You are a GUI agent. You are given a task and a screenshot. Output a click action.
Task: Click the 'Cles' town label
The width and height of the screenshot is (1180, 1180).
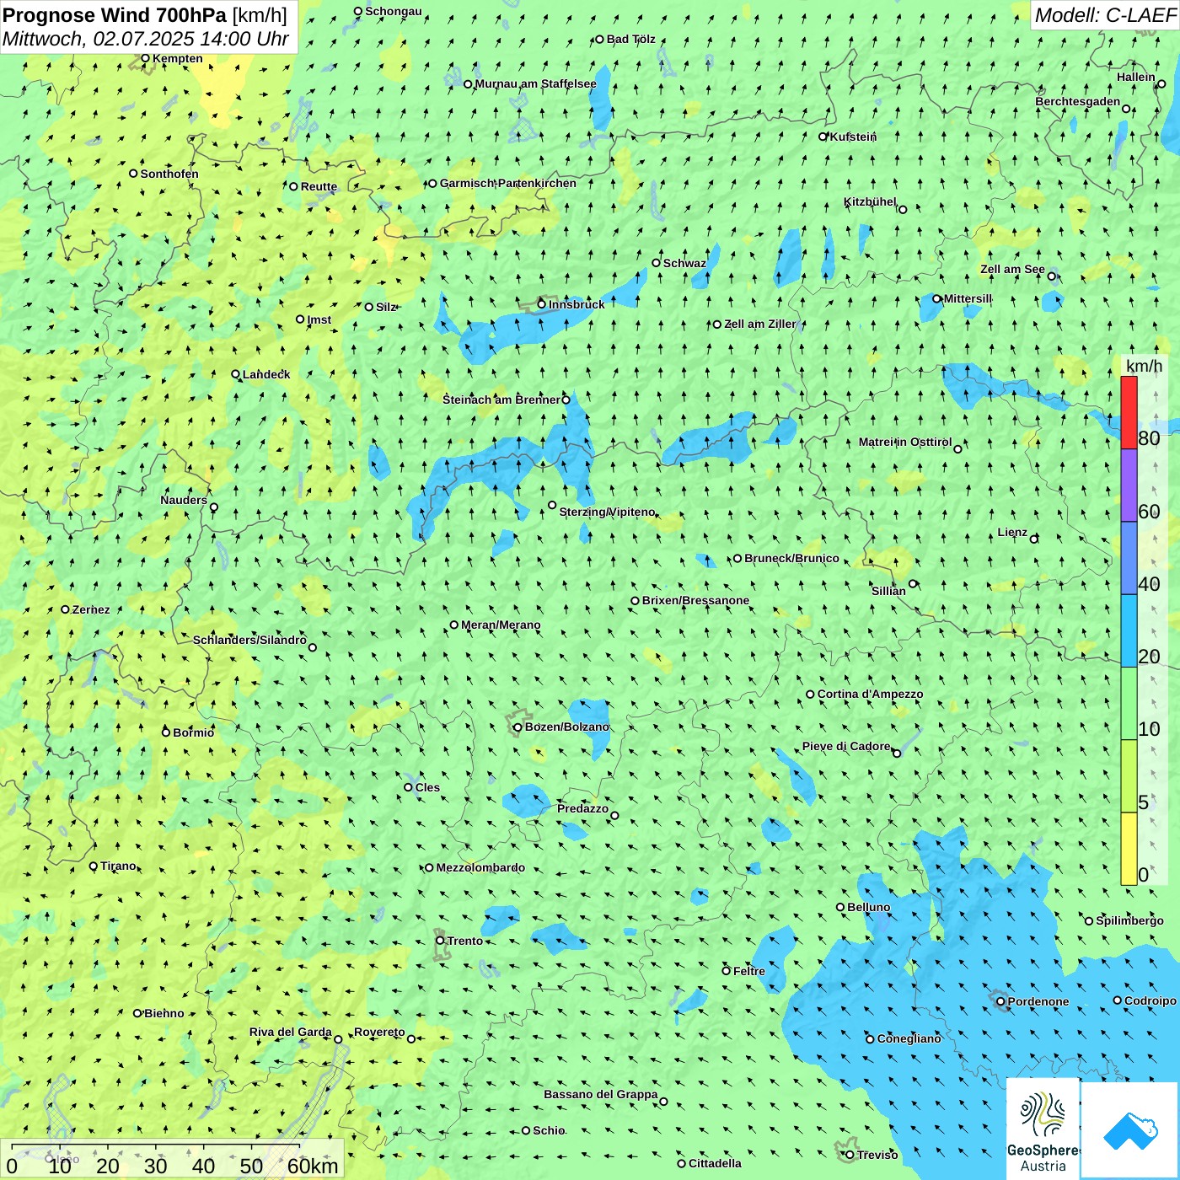point(427,787)
